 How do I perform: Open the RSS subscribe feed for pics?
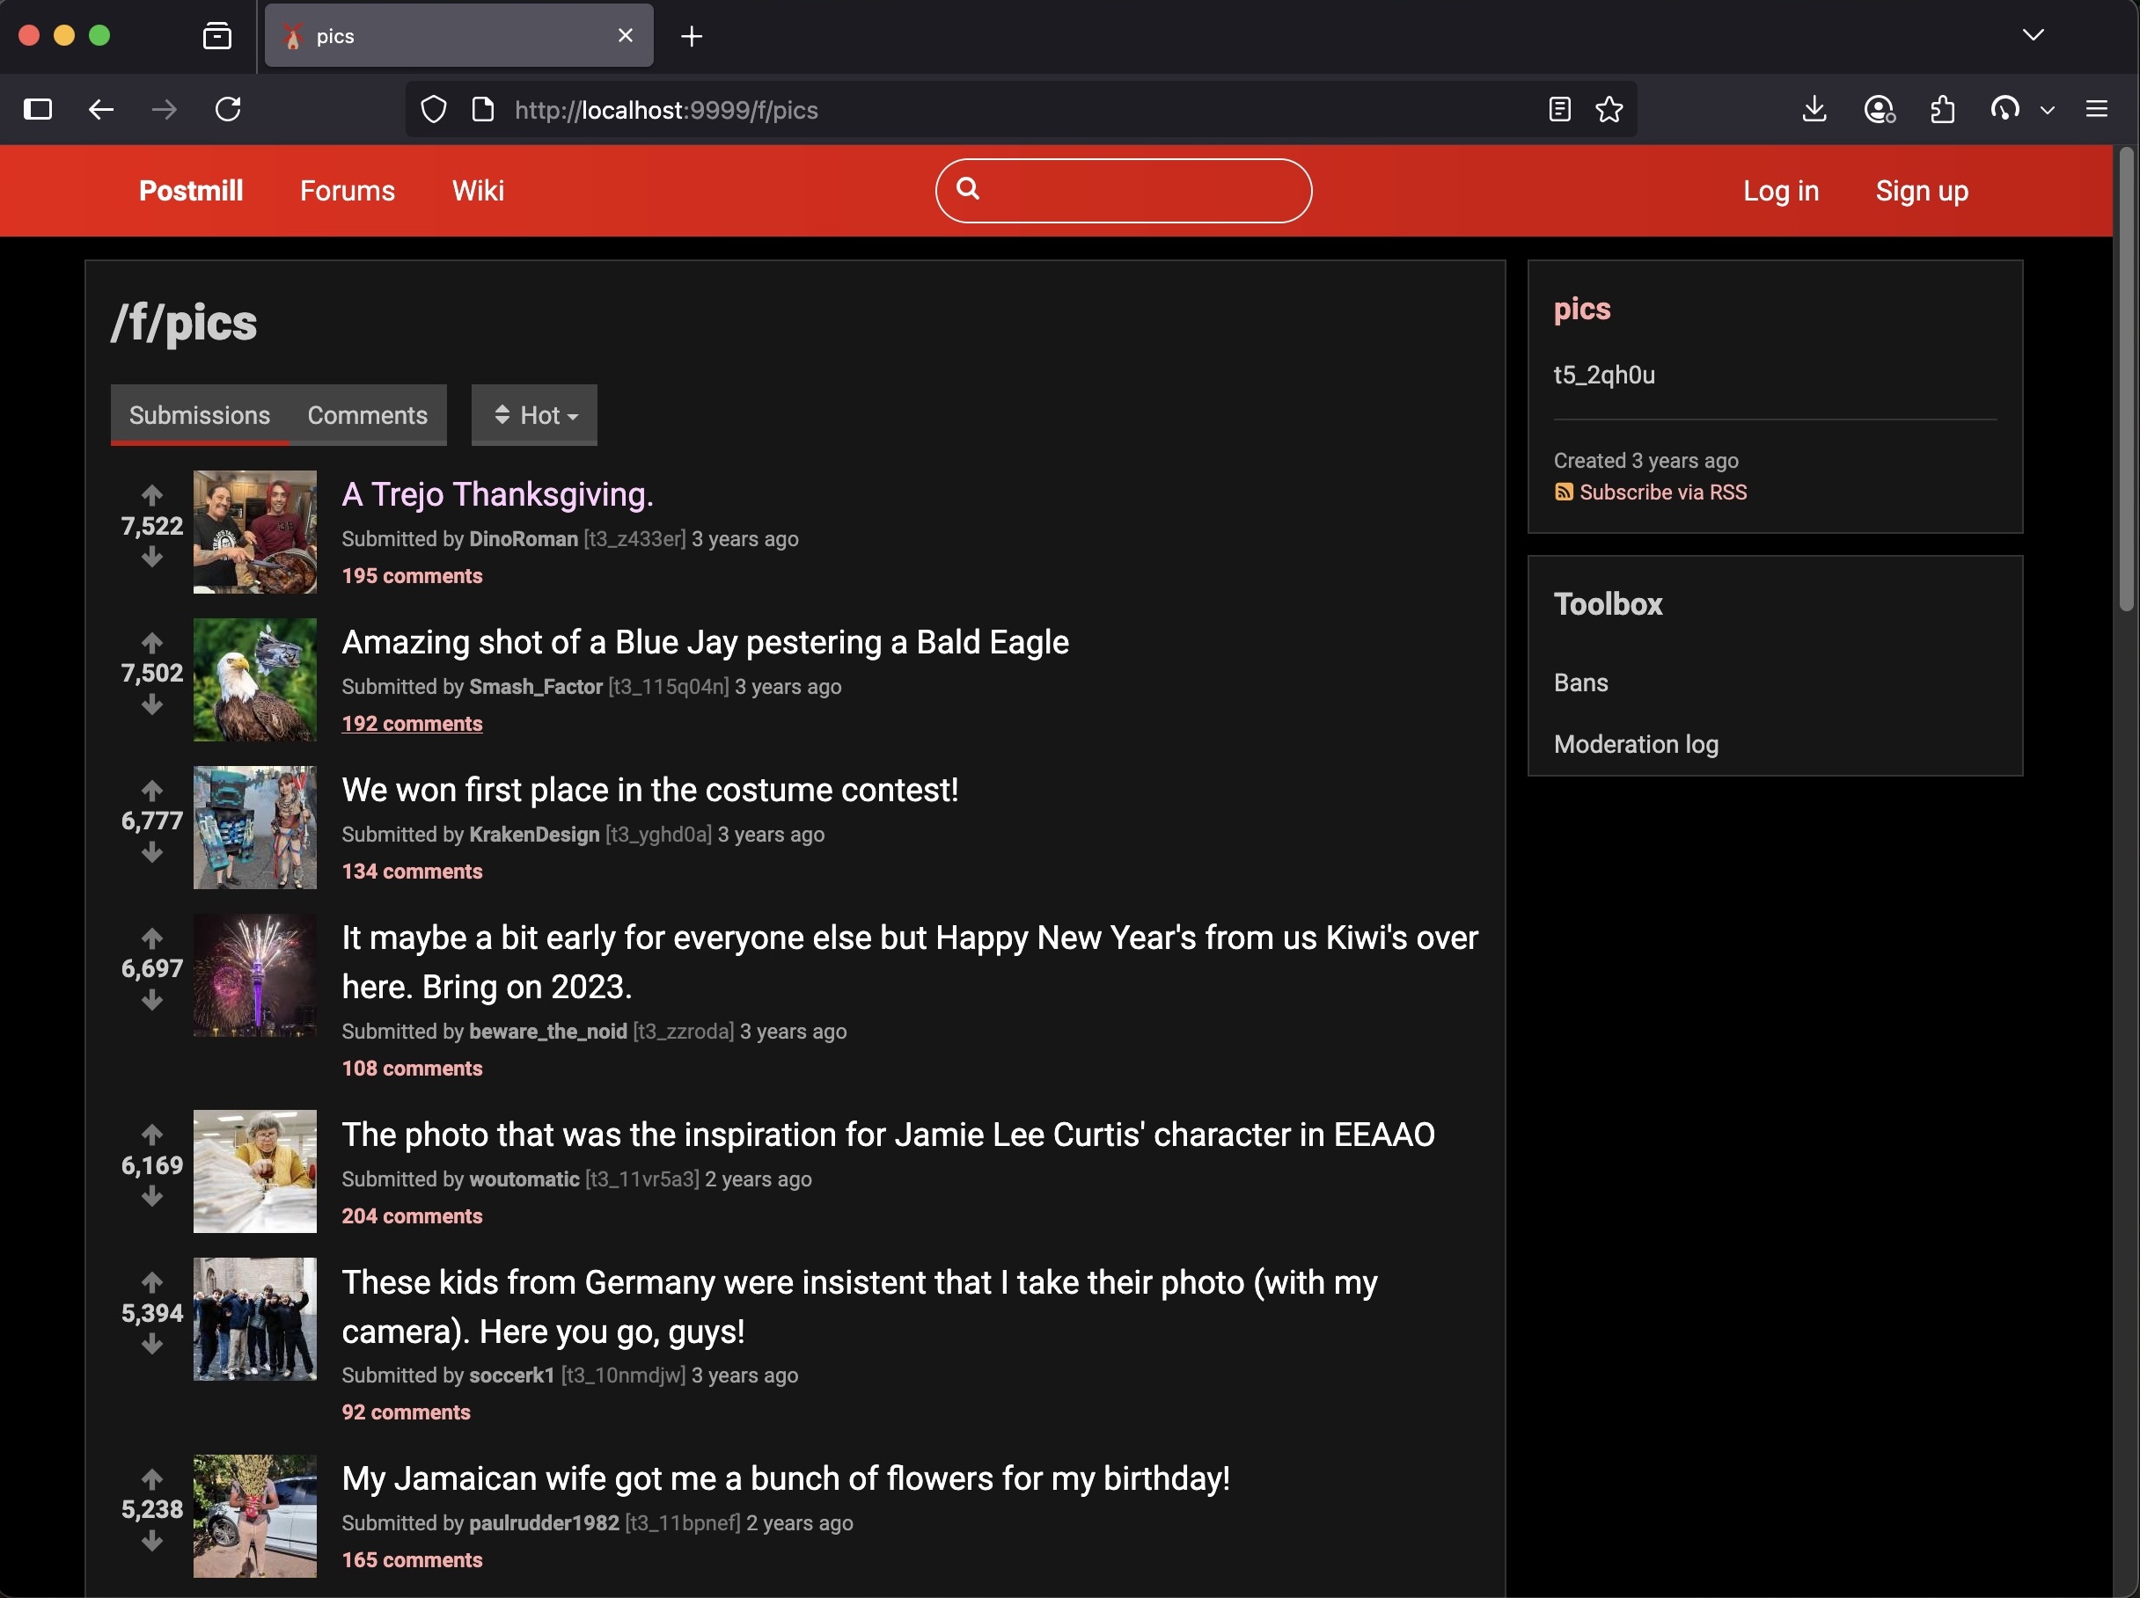coord(1661,492)
